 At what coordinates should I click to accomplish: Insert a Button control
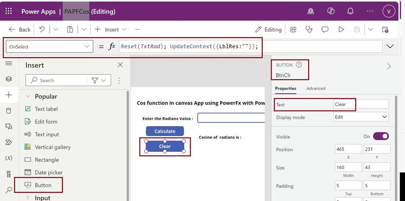(38, 185)
